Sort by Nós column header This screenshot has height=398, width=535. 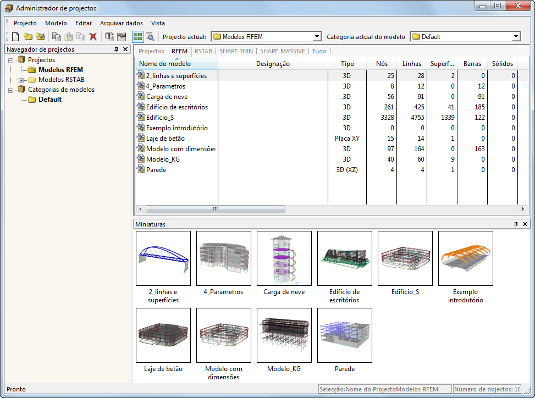[x=382, y=64]
